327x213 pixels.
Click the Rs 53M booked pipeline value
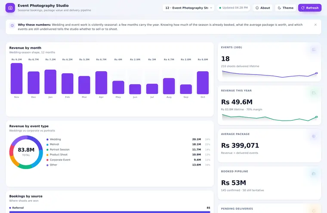coord(233,183)
